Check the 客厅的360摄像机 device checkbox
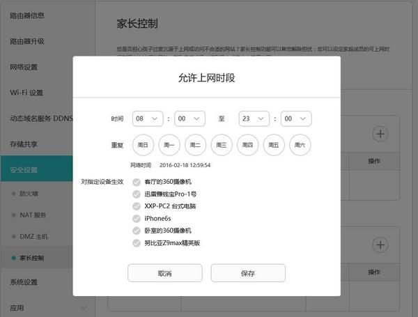 tap(137, 182)
